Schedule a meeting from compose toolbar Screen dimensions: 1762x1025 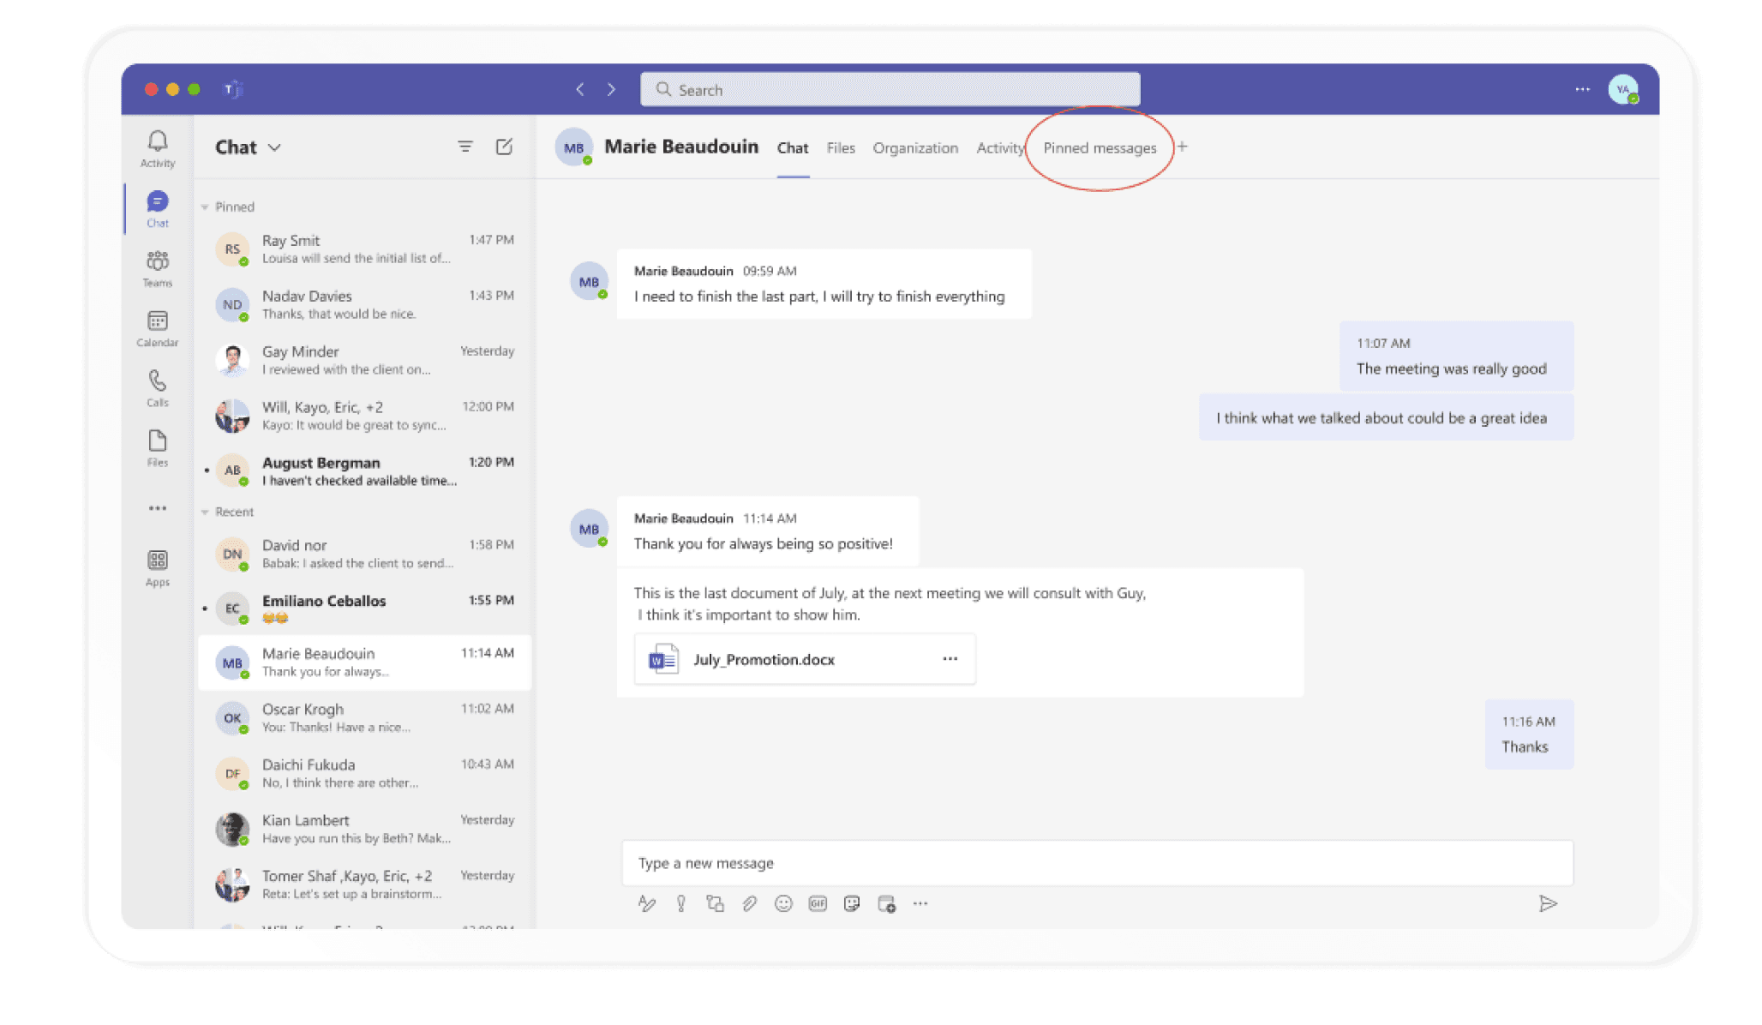tap(887, 903)
